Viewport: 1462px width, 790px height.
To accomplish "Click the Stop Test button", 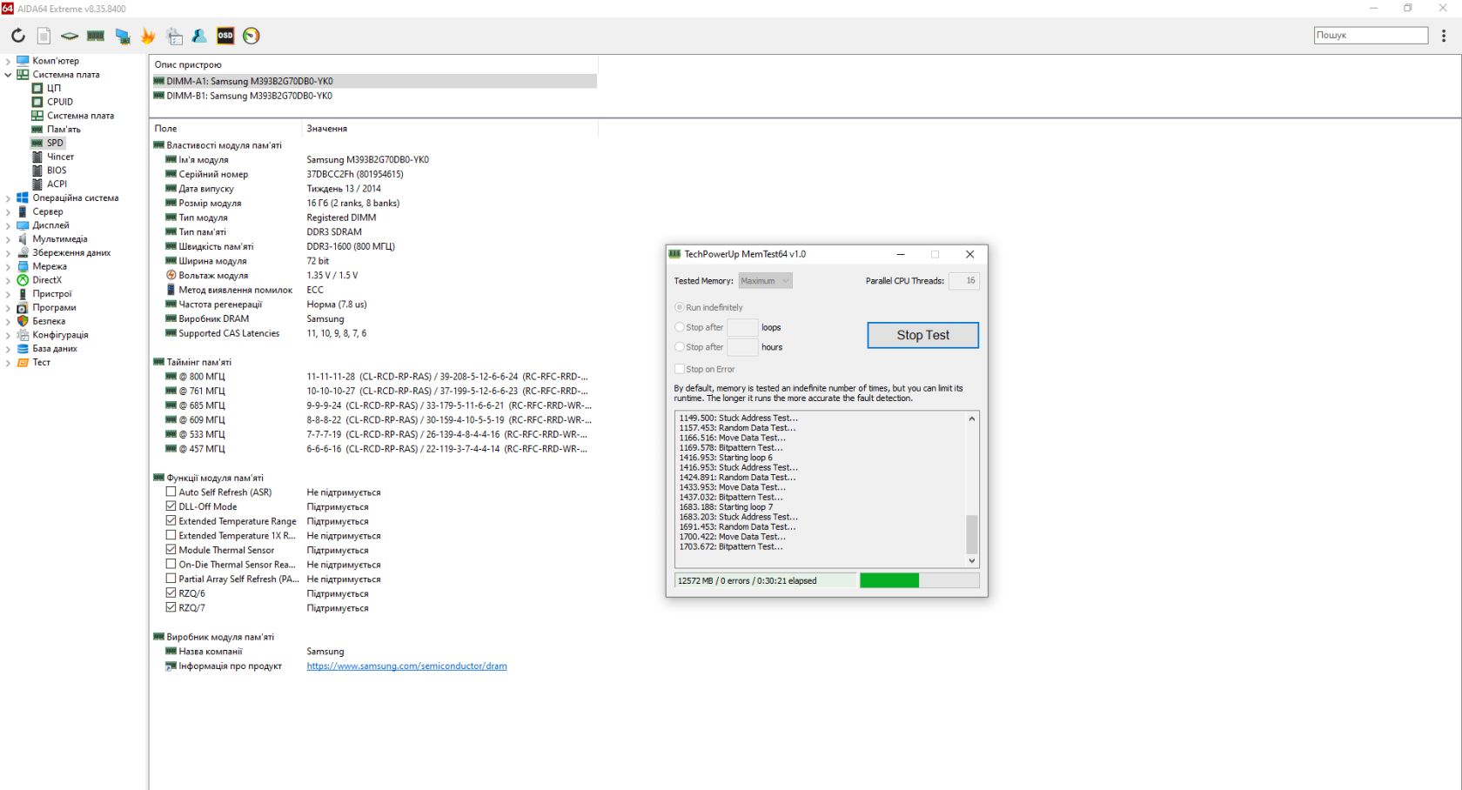I will tap(922, 335).
